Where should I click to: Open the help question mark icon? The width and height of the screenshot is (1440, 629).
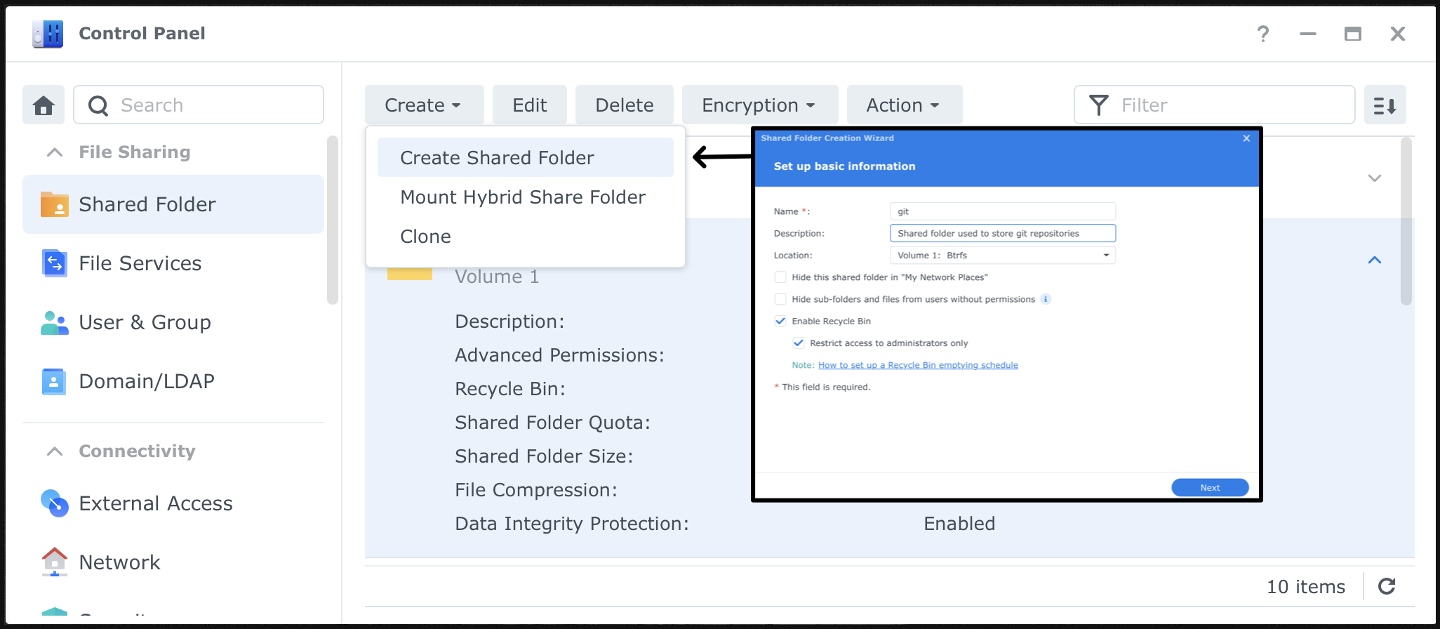1262,34
